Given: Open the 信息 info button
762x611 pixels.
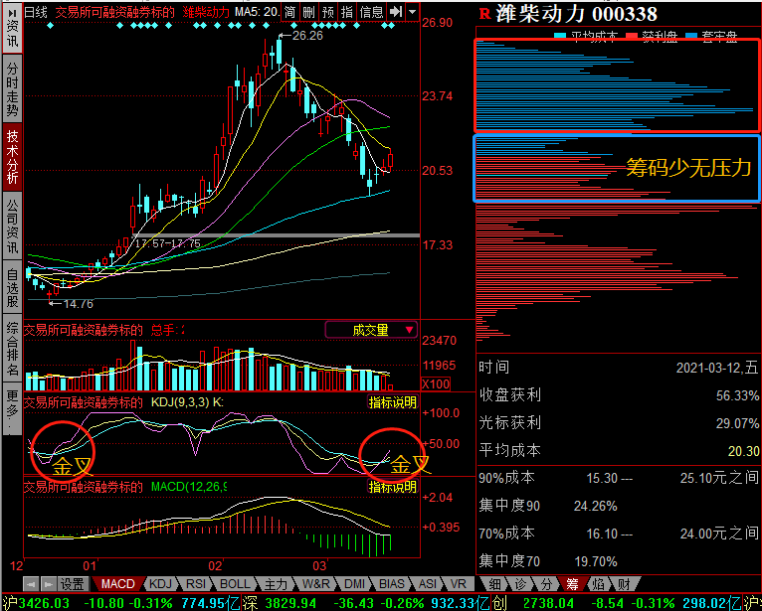Looking at the screenshot, I should tap(372, 12).
